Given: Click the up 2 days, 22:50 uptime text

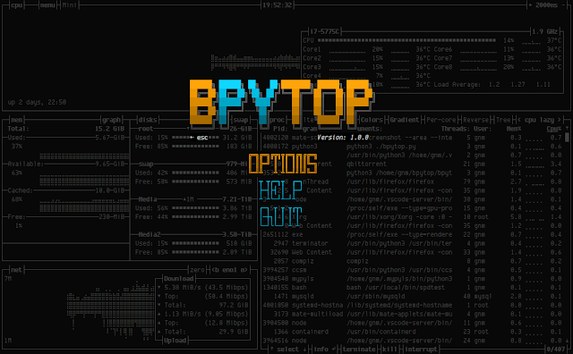Looking at the screenshot, I should 37,102.
